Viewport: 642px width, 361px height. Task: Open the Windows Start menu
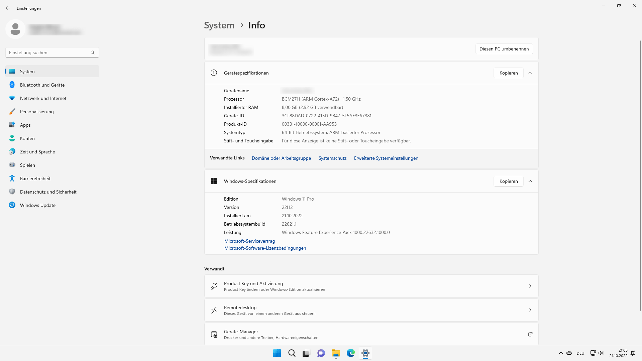277,353
